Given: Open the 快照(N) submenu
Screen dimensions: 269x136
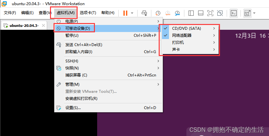Looking at the screenshot, I should click(108, 68).
